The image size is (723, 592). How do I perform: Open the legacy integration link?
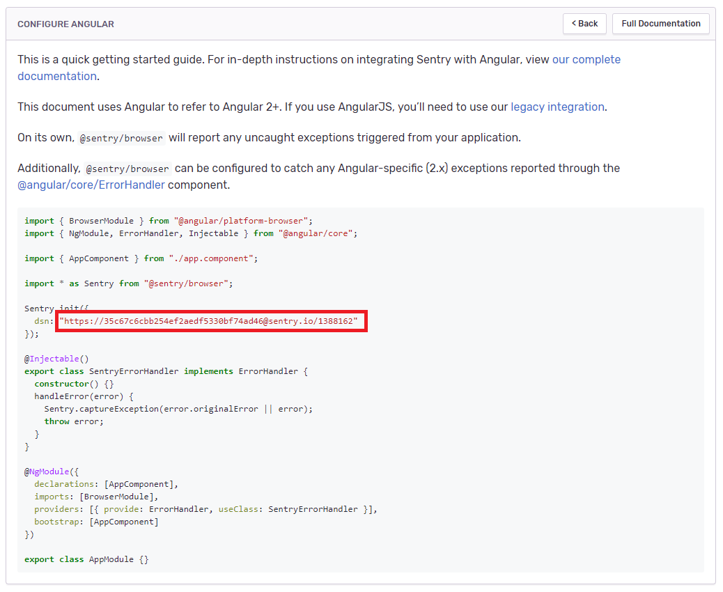pyautogui.click(x=557, y=107)
